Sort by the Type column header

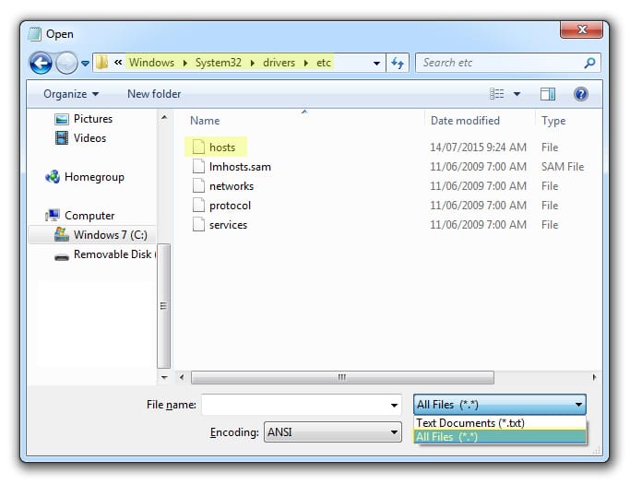coord(553,121)
